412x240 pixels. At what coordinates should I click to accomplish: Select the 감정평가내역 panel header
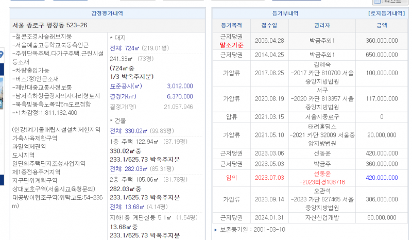107,13
